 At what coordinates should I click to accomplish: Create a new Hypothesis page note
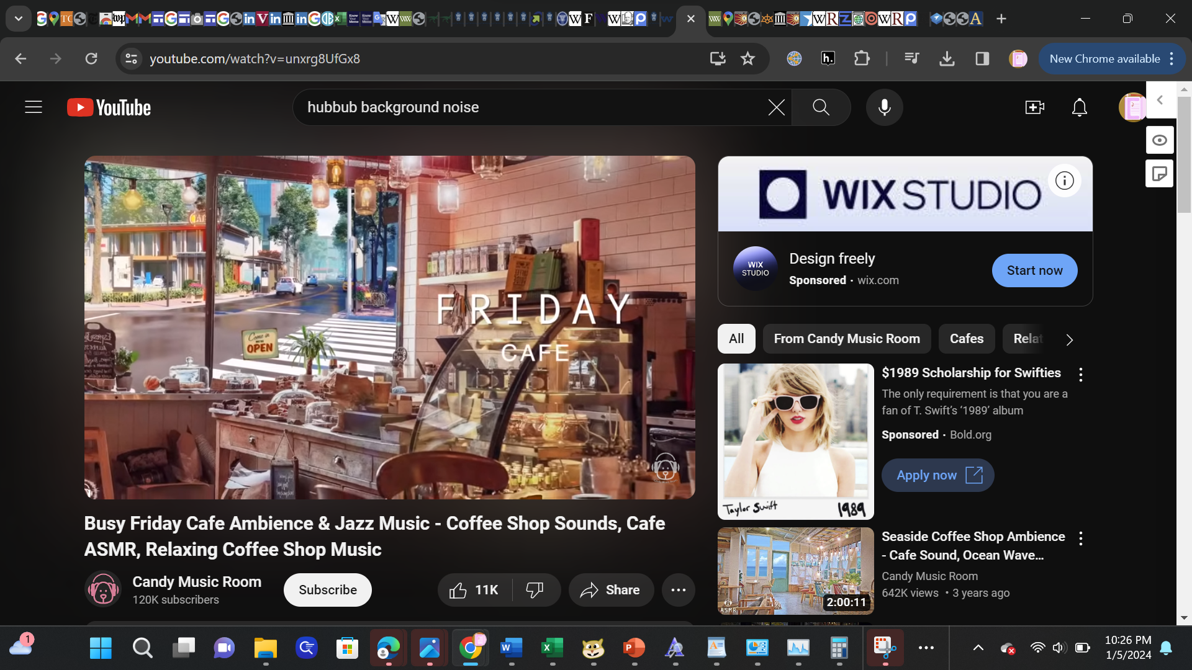(x=1159, y=174)
